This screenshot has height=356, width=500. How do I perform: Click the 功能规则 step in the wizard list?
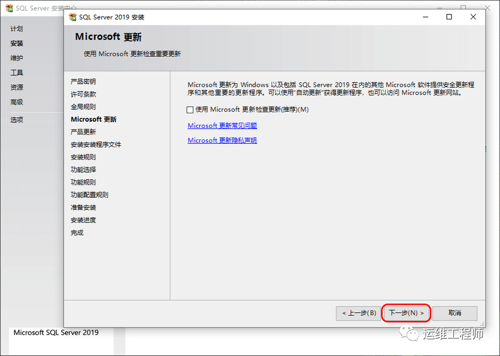tap(83, 182)
